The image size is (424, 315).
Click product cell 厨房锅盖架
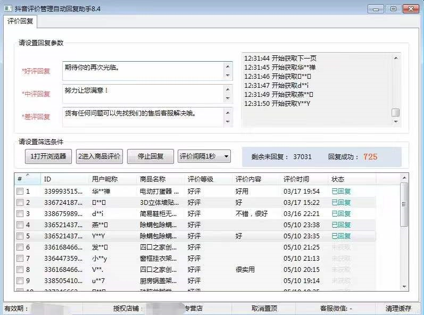158,280
